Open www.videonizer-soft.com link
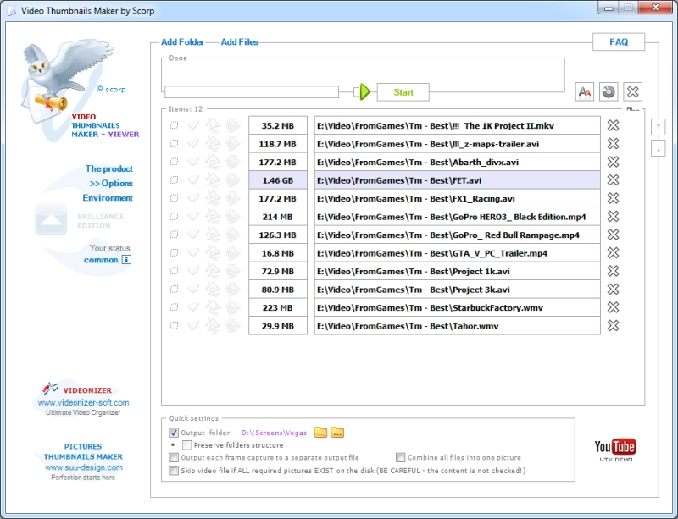Screen dimensions: 678x519 coord(83,402)
